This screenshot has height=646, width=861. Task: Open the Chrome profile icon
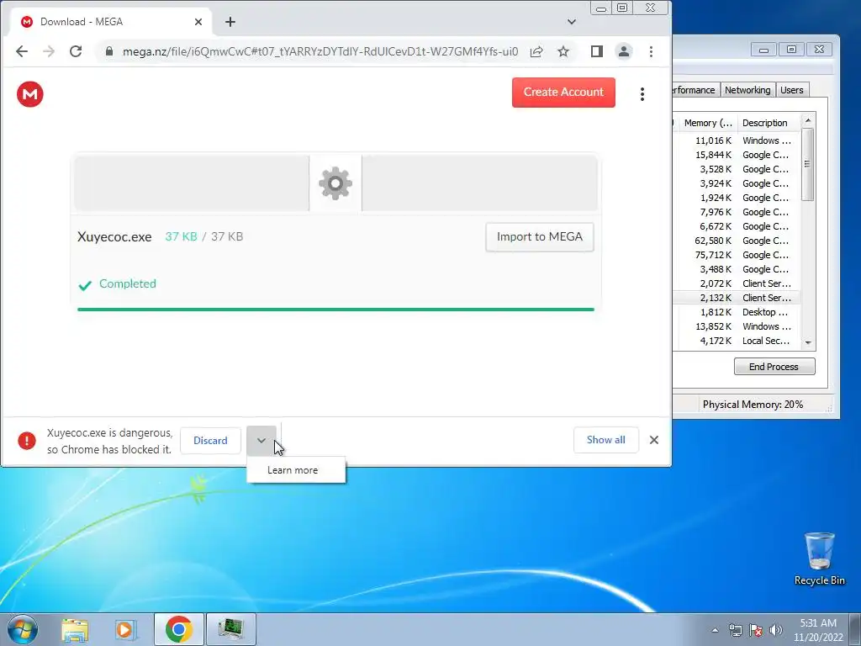(624, 51)
